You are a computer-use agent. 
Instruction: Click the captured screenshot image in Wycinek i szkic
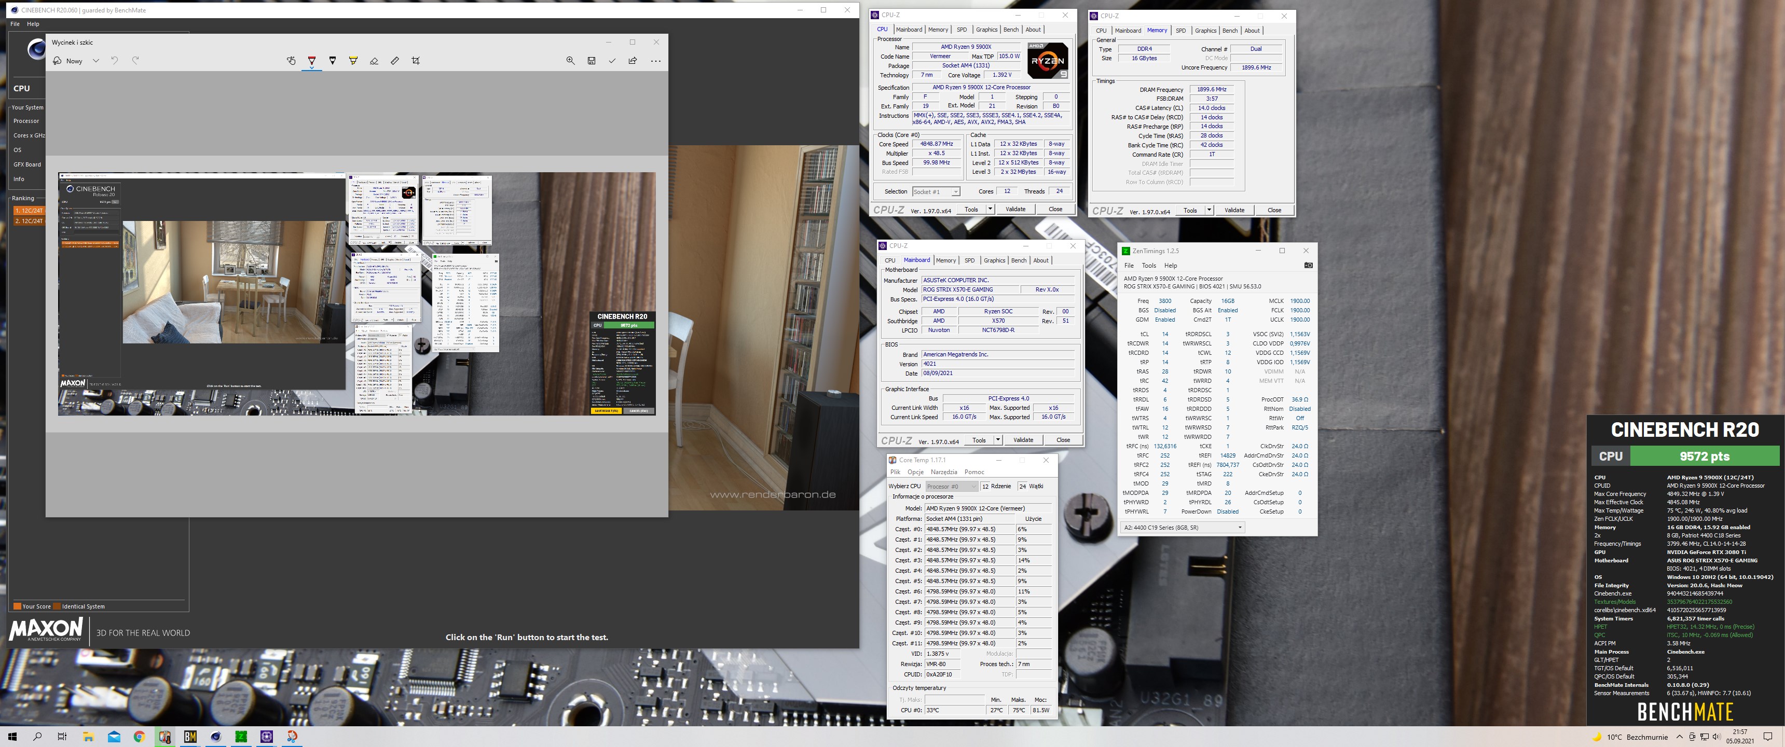tap(357, 294)
